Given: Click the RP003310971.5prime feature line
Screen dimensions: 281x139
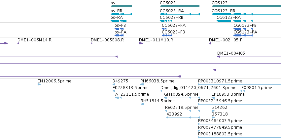Looking at the screenshot, I should tap(240, 84).
